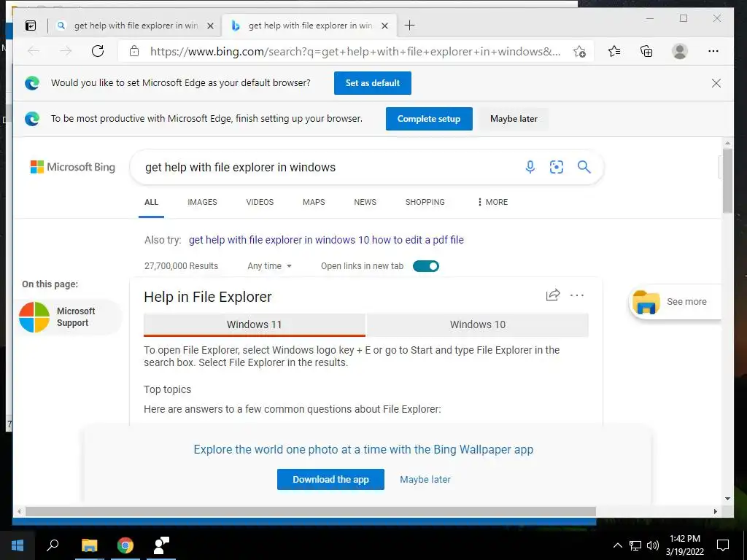Viewport: 747px width, 560px height.
Task: Click Maybe later under Bing Wallpaper promo
Action: 425,480
